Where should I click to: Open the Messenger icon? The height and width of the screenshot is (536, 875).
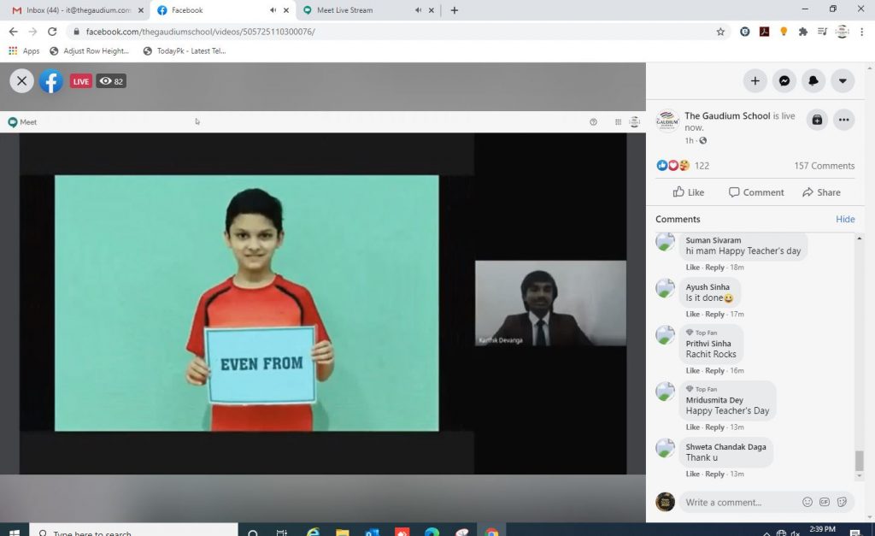784,81
